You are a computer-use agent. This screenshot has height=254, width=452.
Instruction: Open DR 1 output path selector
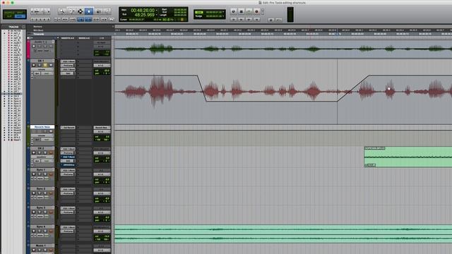(x=102, y=66)
